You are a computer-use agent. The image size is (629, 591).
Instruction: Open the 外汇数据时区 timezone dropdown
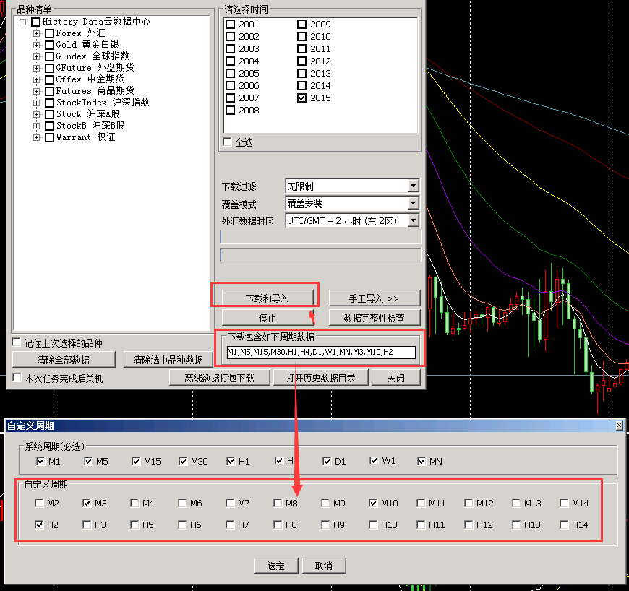click(413, 220)
